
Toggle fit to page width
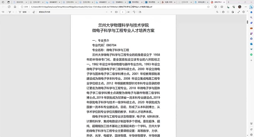click(x=116, y=12)
